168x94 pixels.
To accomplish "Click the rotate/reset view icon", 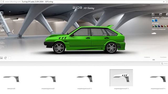I will pos(6,58).
